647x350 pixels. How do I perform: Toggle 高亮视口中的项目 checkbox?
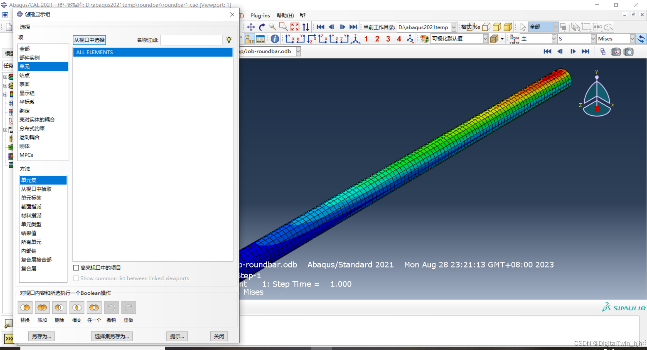coord(76,268)
